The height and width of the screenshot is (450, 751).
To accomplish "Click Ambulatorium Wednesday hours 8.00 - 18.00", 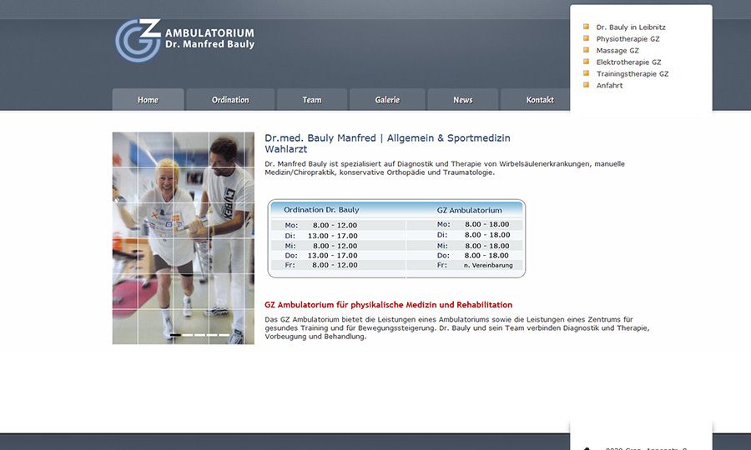I will pyautogui.click(x=486, y=246).
